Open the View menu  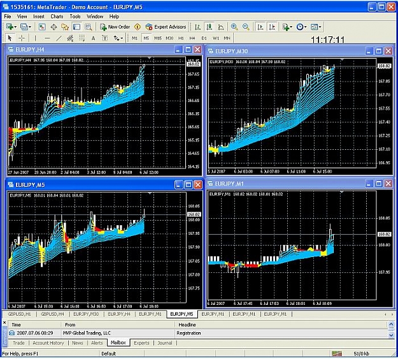(22, 17)
